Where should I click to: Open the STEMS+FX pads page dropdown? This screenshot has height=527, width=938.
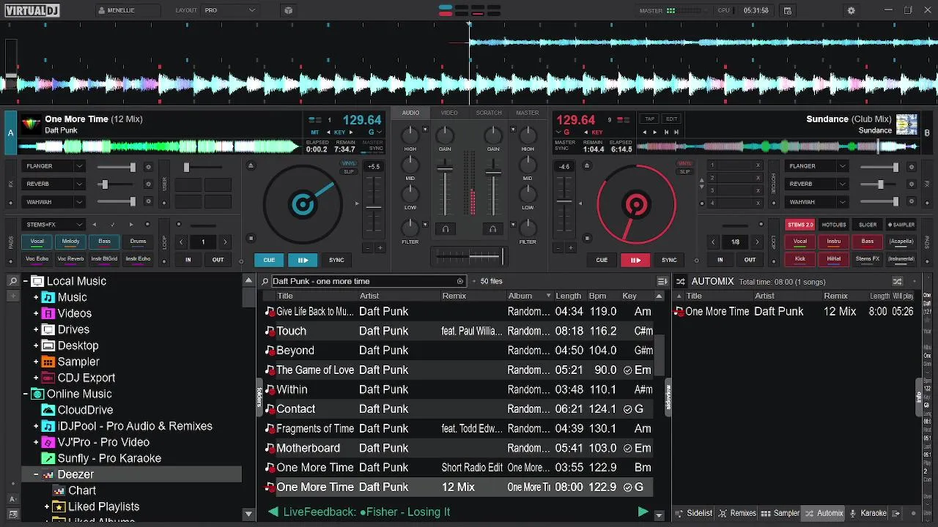point(54,225)
